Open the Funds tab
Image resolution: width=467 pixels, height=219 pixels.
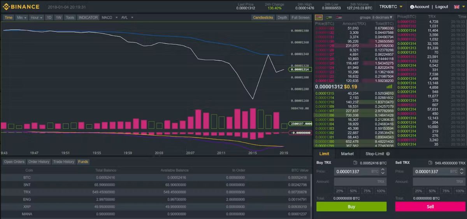tap(83, 162)
